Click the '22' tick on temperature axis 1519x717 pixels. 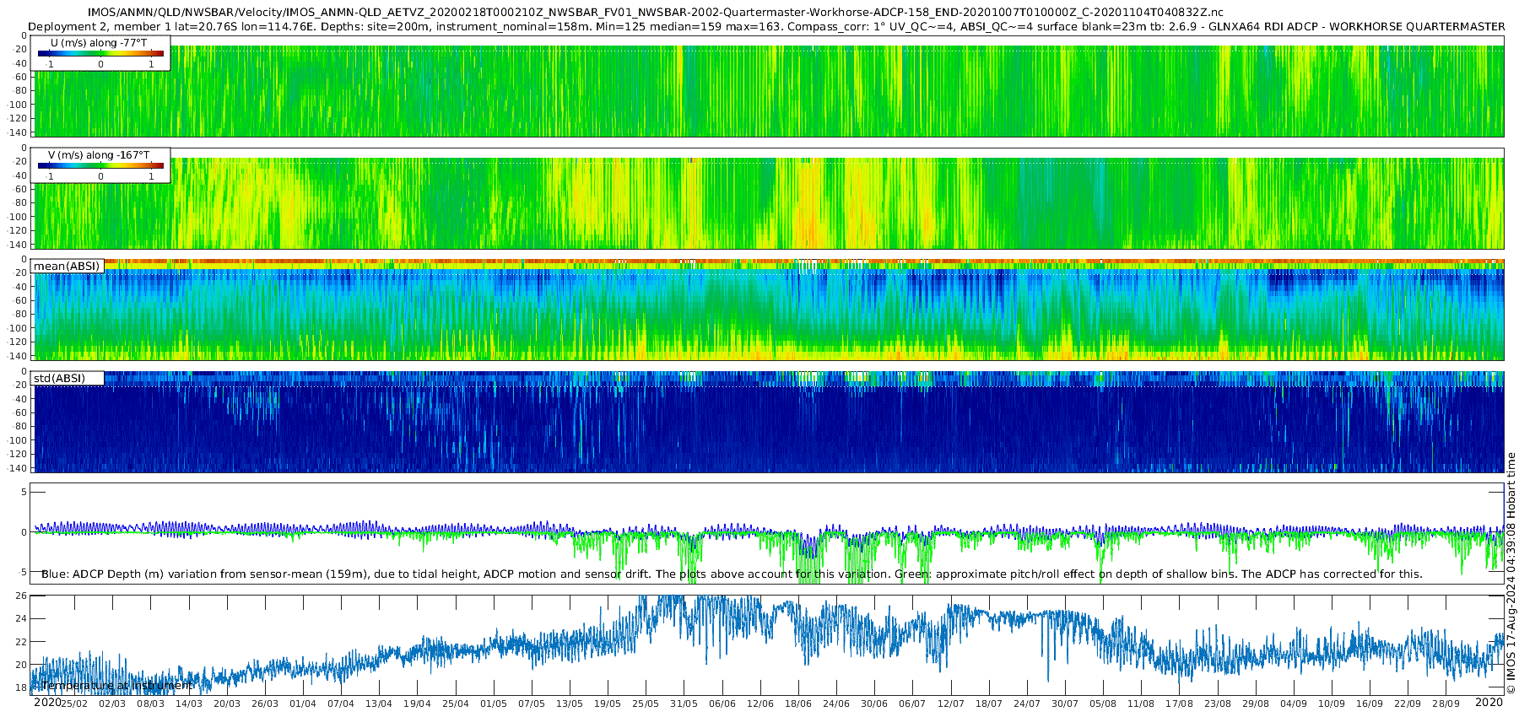pyautogui.click(x=22, y=642)
